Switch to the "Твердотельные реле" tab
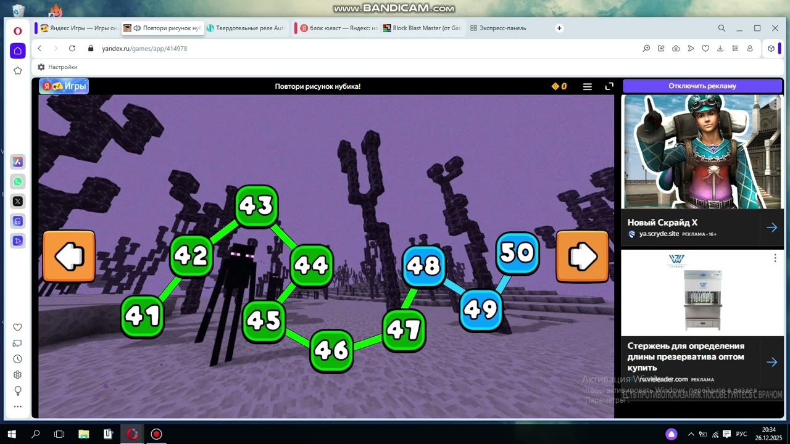The image size is (790, 444). tap(245, 28)
